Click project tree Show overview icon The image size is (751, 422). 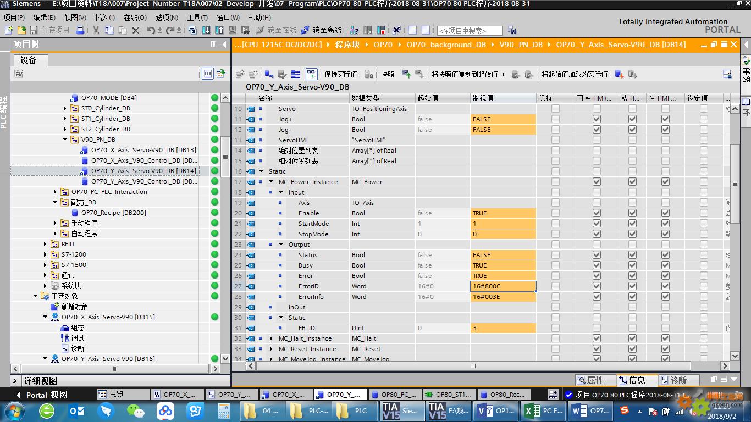[x=208, y=74]
